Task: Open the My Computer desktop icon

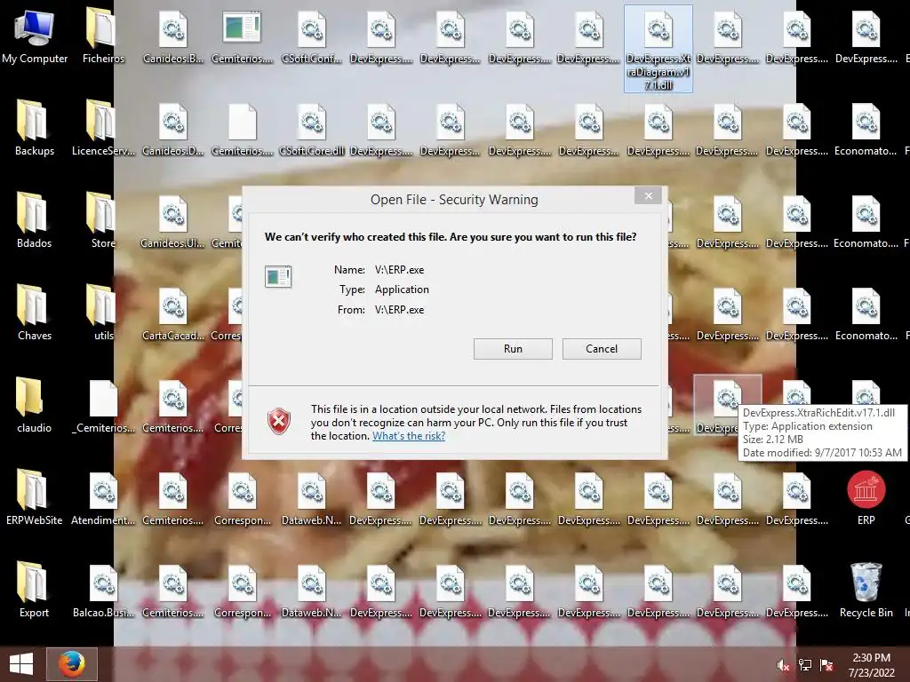Action: 35,36
